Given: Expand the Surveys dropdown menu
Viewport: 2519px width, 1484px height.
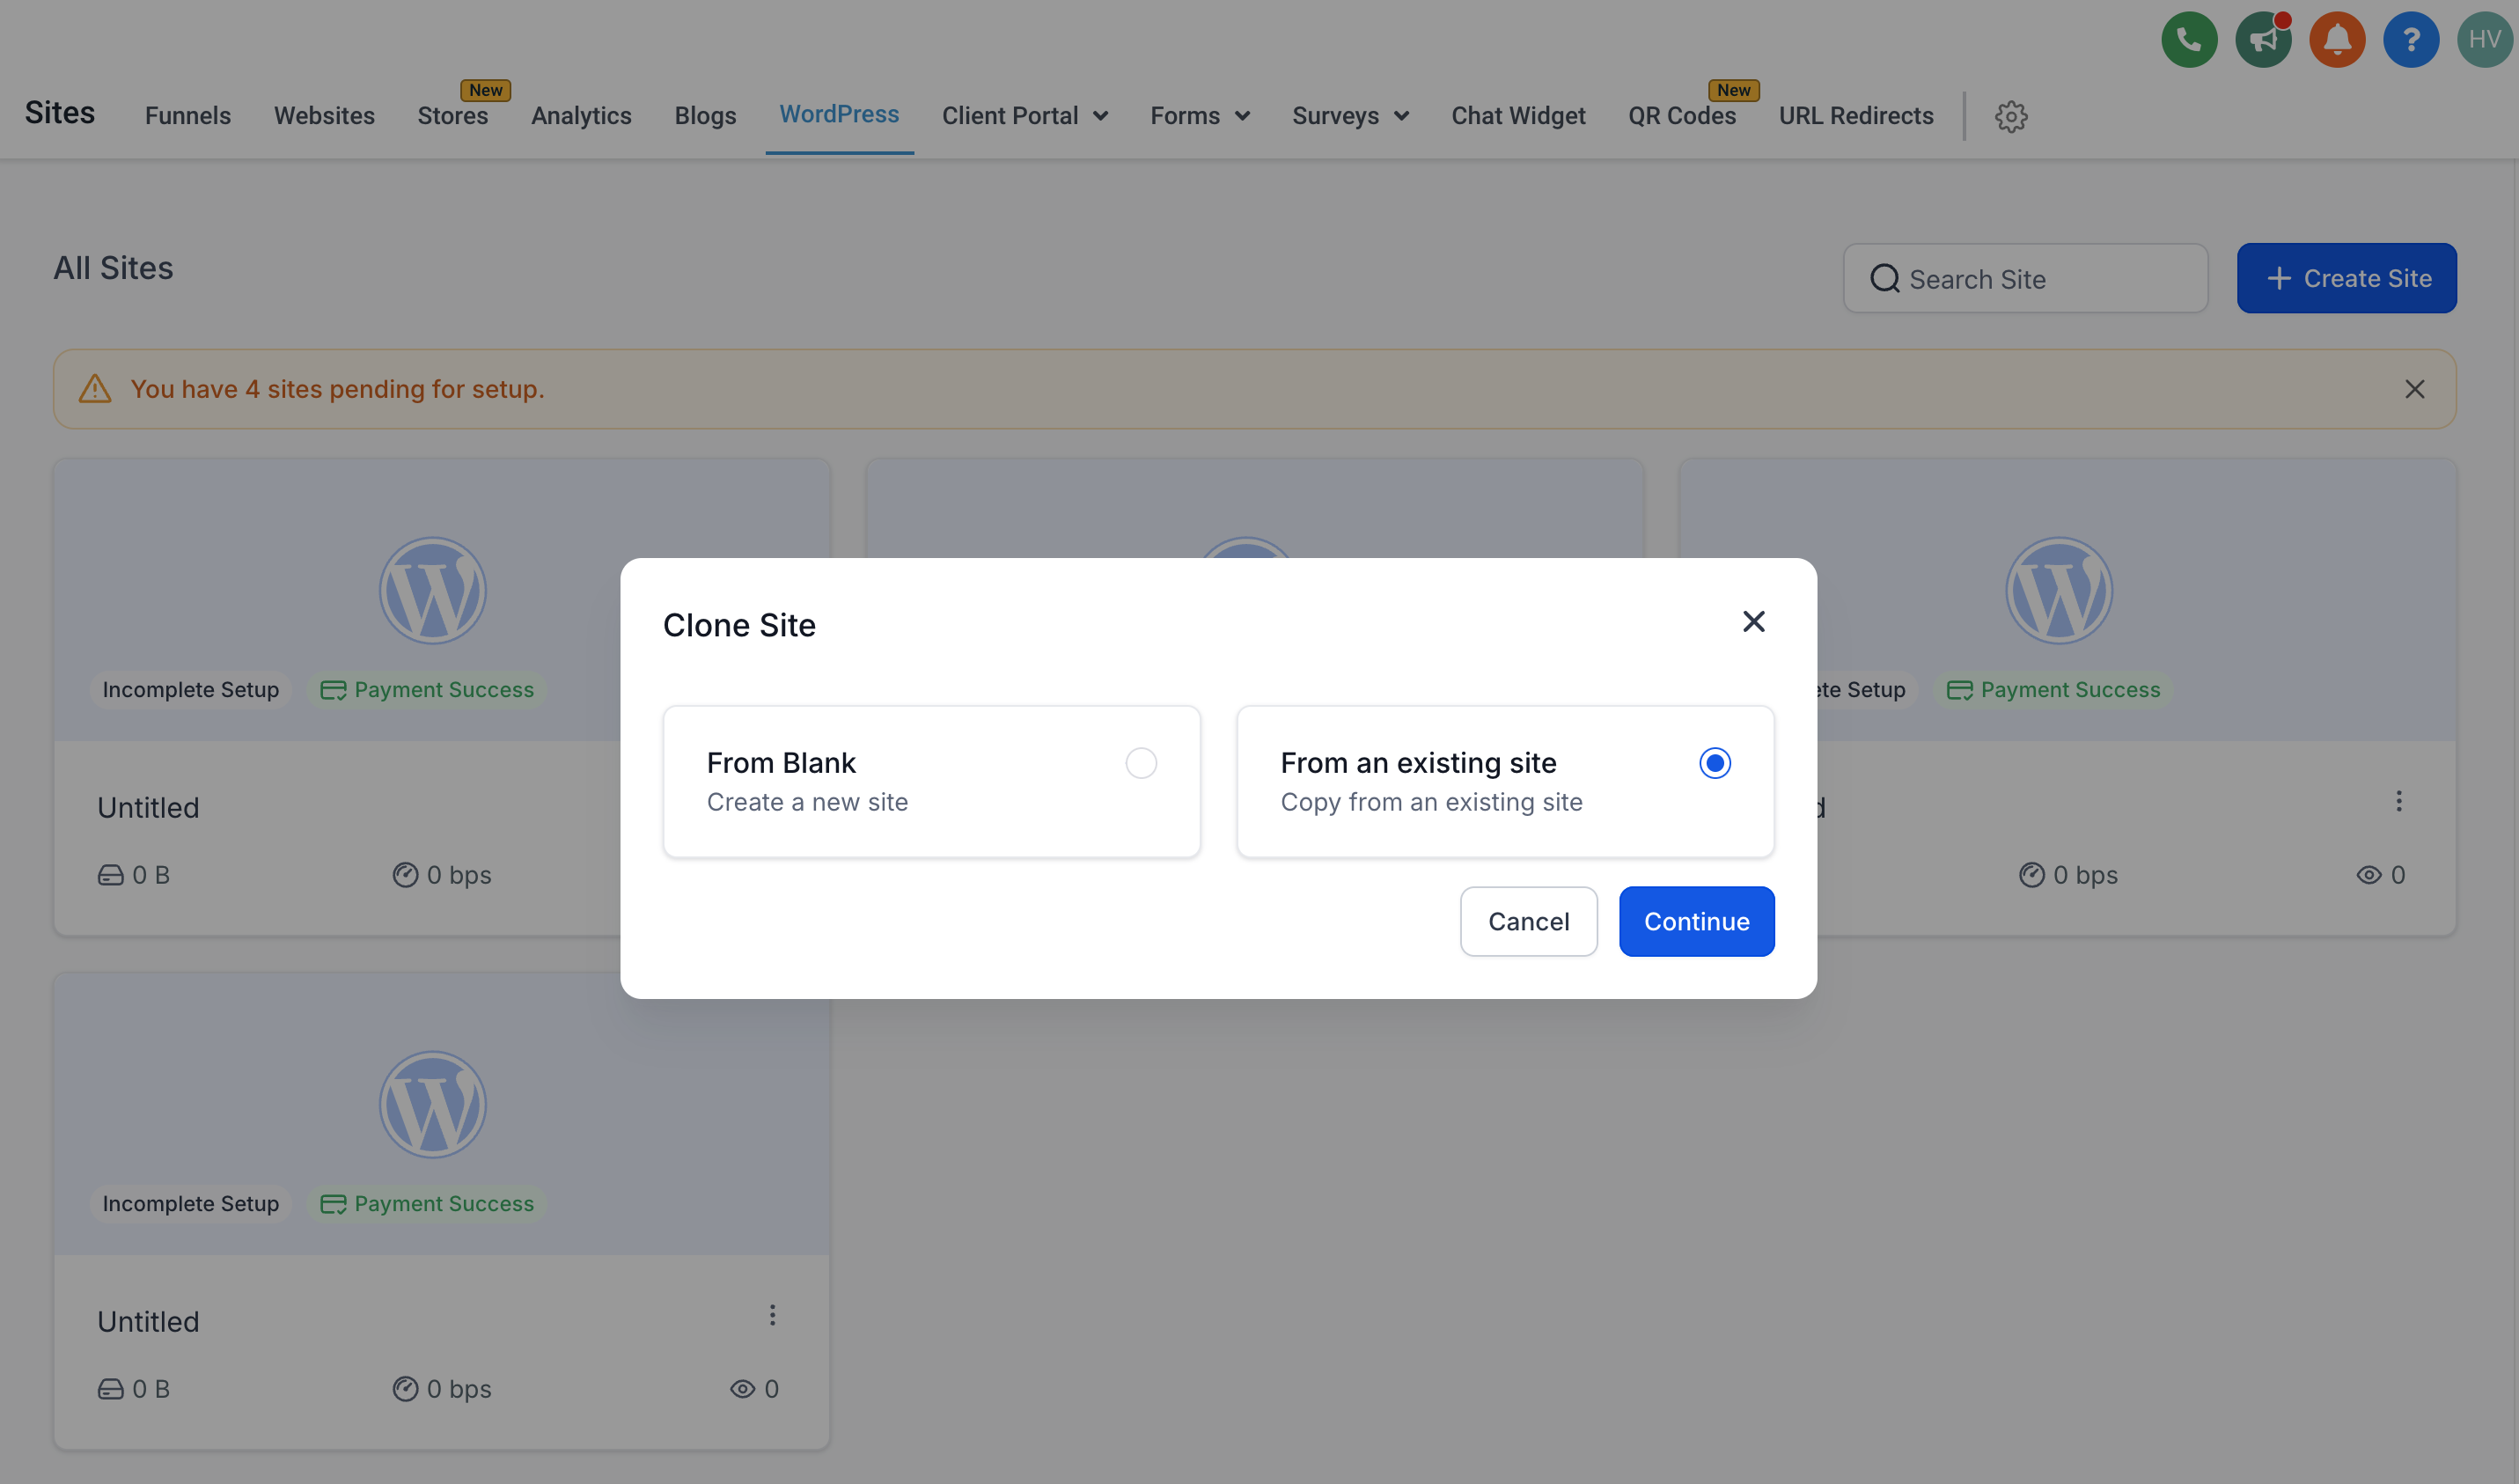Looking at the screenshot, I should (x=1349, y=116).
